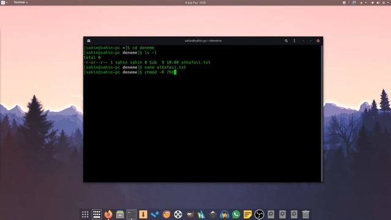Minimize the terminal window
391x220 pixels.
pos(304,41)
